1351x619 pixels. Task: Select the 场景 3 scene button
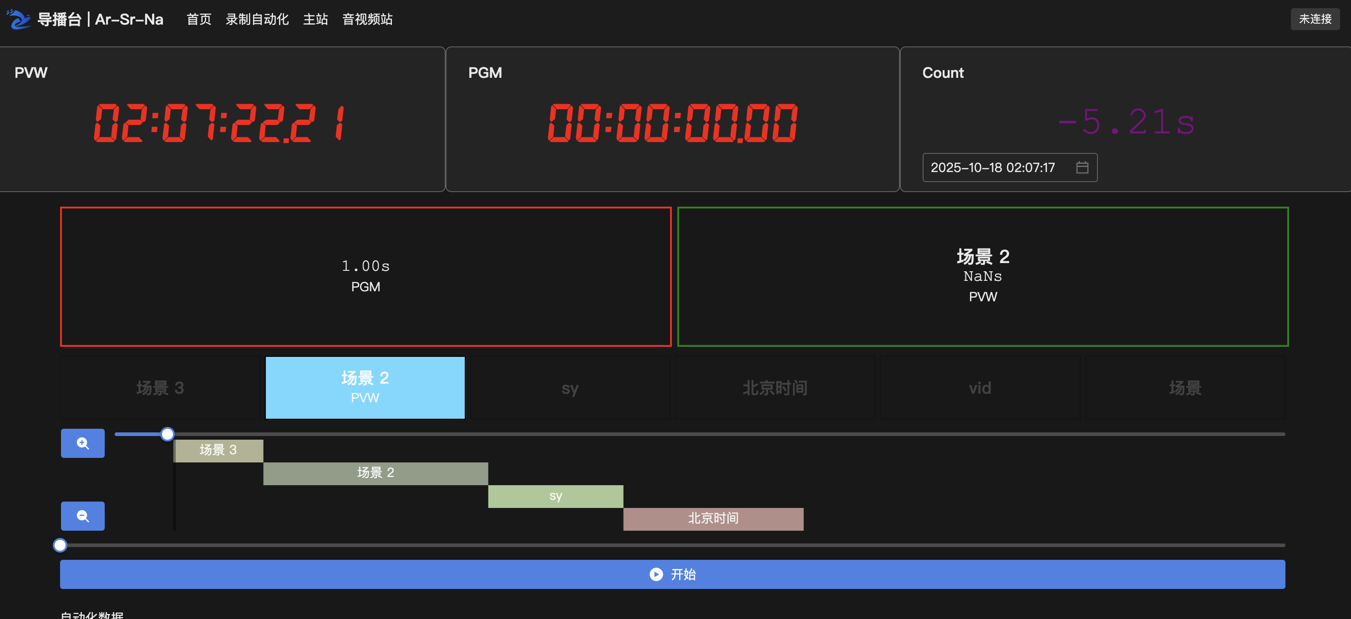tap(160, 388)
